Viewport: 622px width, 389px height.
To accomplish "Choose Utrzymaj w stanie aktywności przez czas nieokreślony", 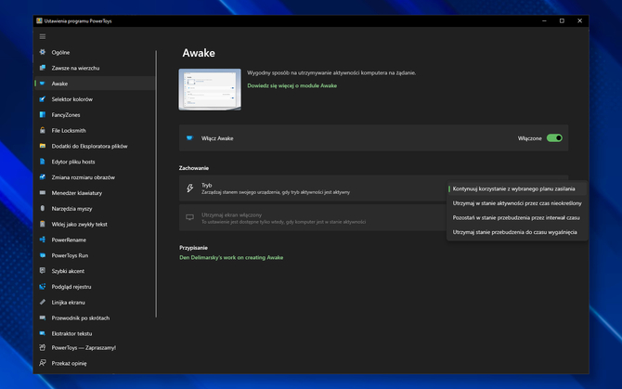I will (517, 203).
